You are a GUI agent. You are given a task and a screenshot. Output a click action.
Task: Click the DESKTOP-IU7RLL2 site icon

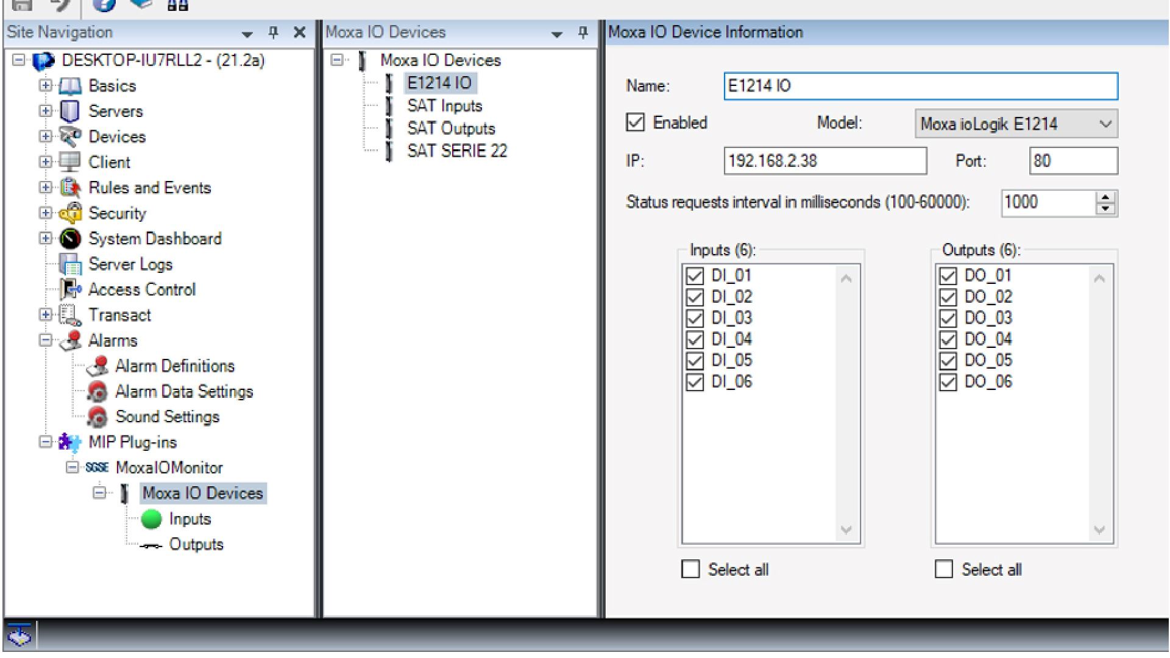43,61
